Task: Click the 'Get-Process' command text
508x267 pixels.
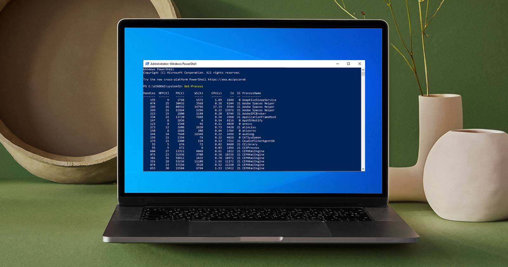Action: (193, 86)
